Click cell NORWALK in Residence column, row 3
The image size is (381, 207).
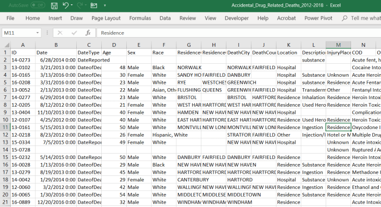[x=189, y=68]
